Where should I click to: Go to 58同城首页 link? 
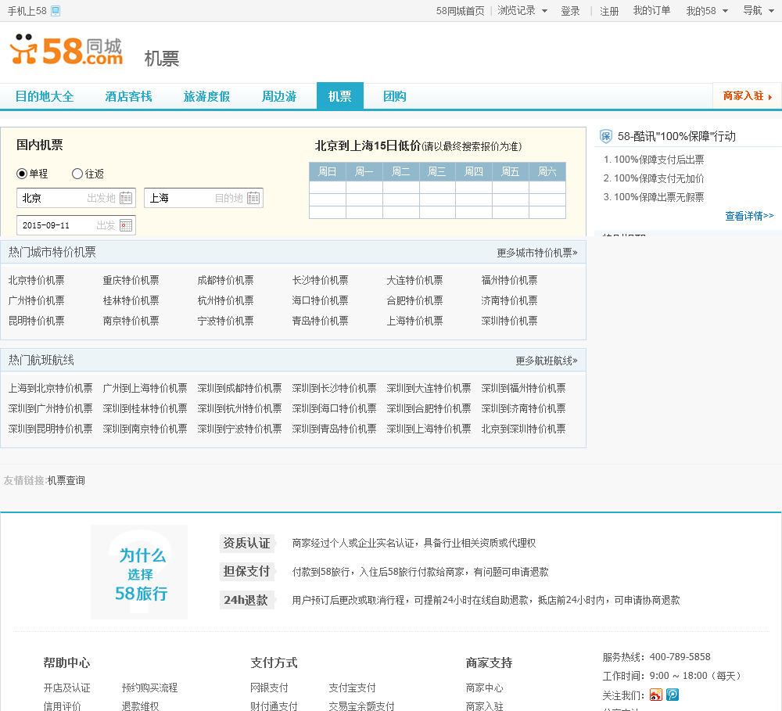[460, 11]
